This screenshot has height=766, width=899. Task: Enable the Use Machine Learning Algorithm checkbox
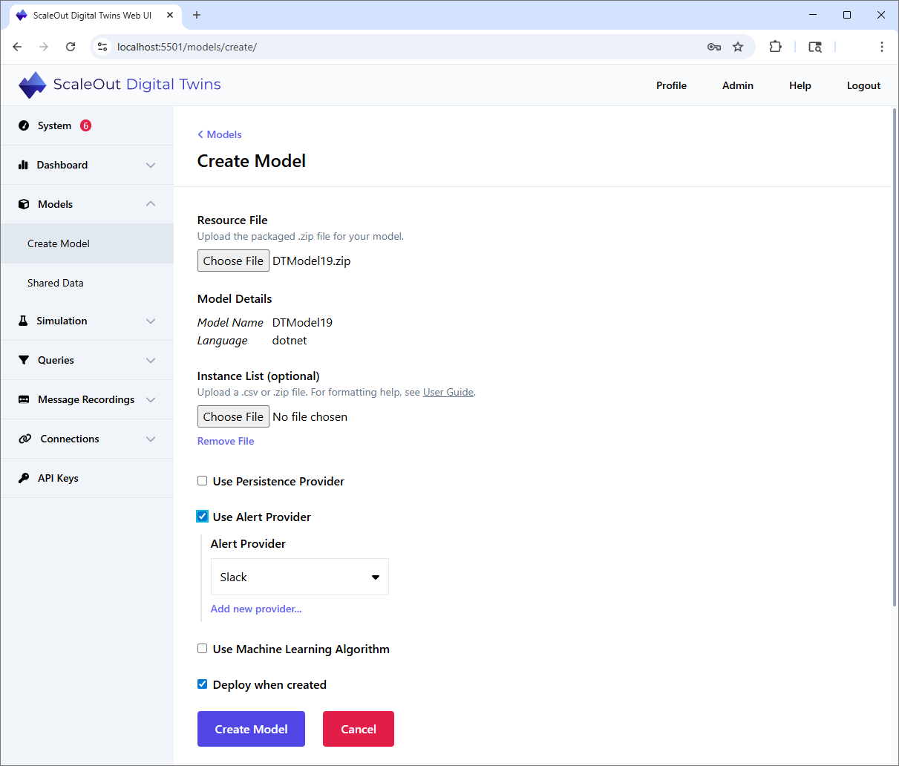click(x=202, y=649)
